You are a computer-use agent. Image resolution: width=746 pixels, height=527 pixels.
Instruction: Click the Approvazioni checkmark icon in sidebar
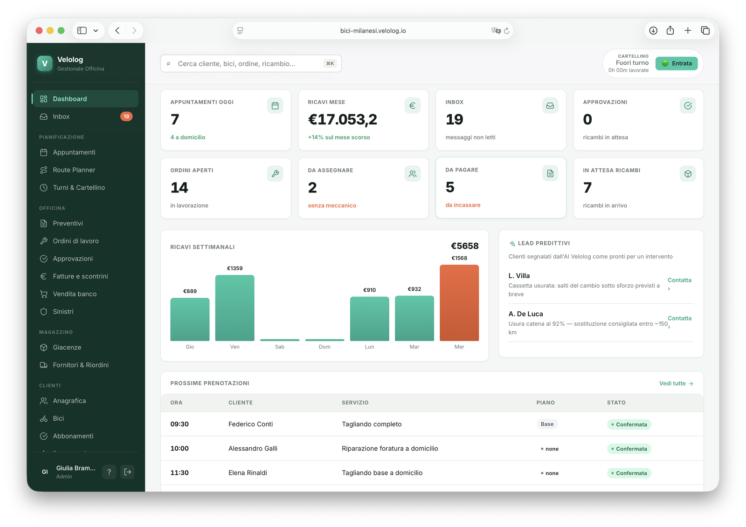[x=44, y=259]
